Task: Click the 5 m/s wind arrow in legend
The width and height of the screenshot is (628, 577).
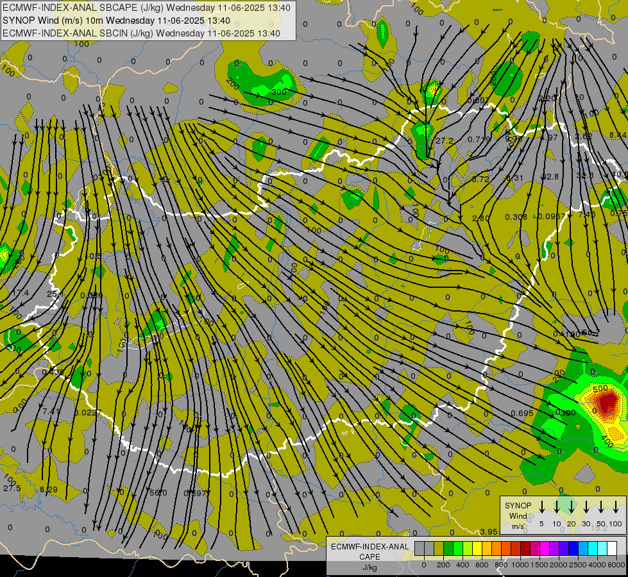Action: click(x=541, y=507)
